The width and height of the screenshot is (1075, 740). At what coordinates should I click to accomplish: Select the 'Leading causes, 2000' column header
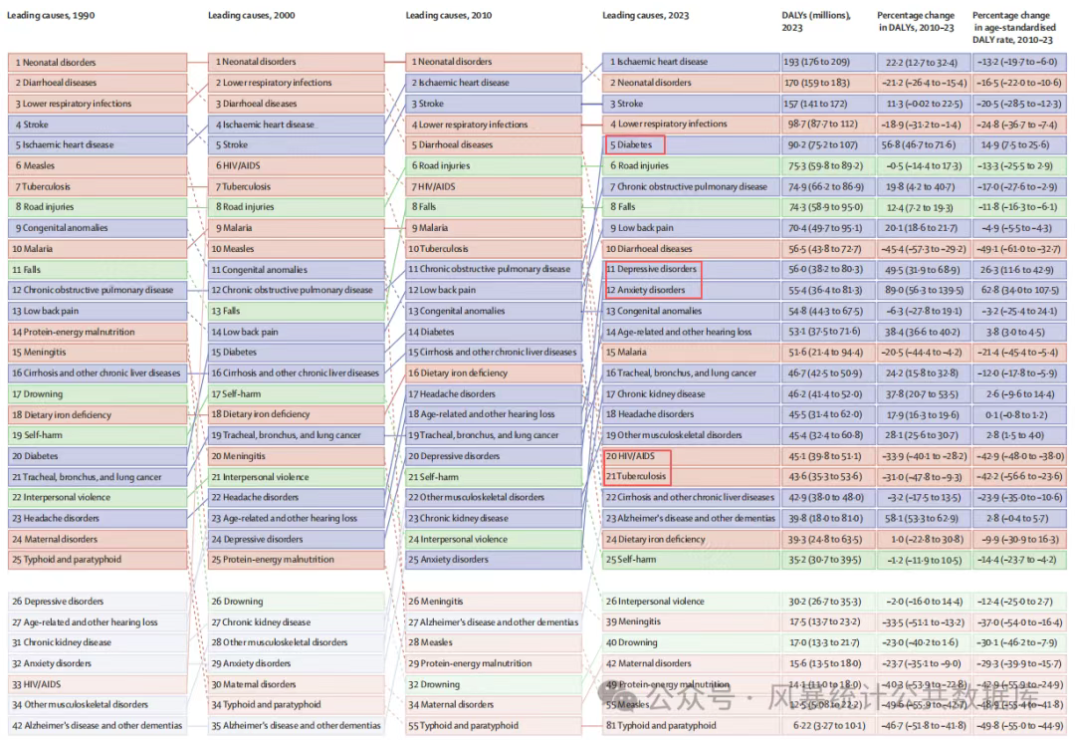pyautogui.click(x=251, y=16)
